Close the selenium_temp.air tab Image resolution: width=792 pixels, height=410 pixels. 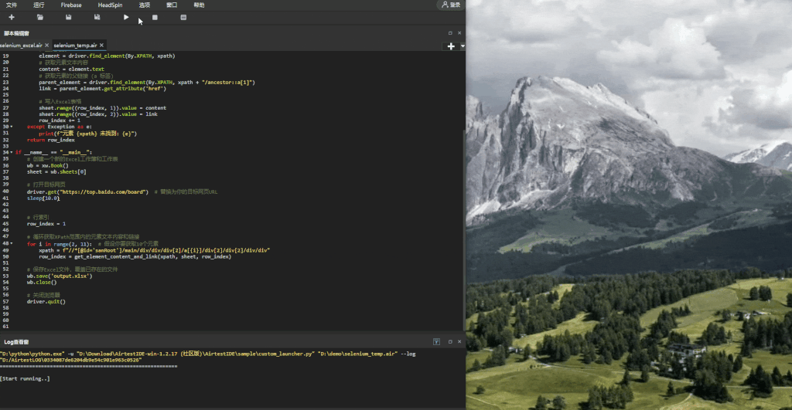tap(101, 46)
